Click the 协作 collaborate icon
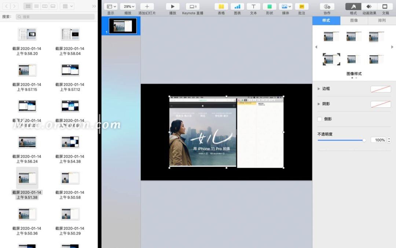 tap(327, 6)
